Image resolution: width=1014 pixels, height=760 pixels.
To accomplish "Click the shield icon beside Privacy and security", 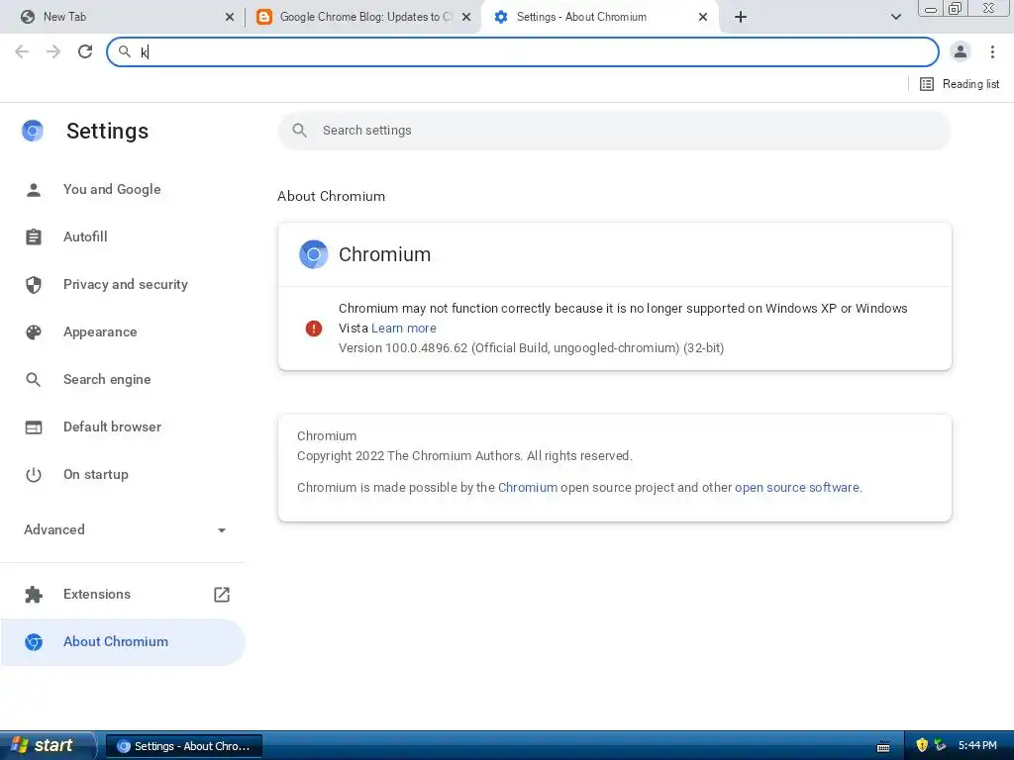I will click(x=34, y=284).
